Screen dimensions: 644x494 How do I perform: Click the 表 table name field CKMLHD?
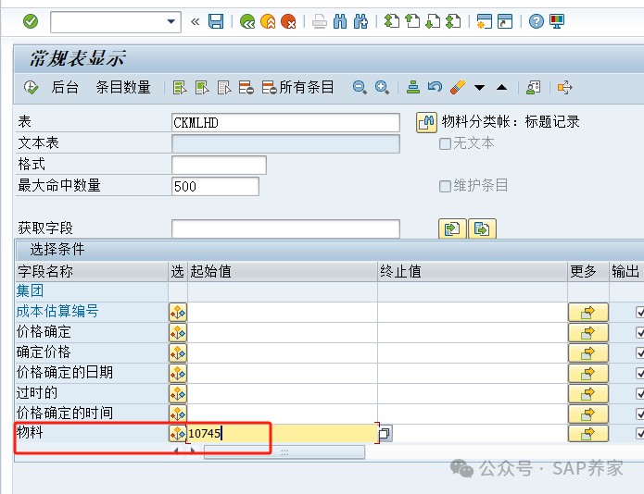coord(285,123)
